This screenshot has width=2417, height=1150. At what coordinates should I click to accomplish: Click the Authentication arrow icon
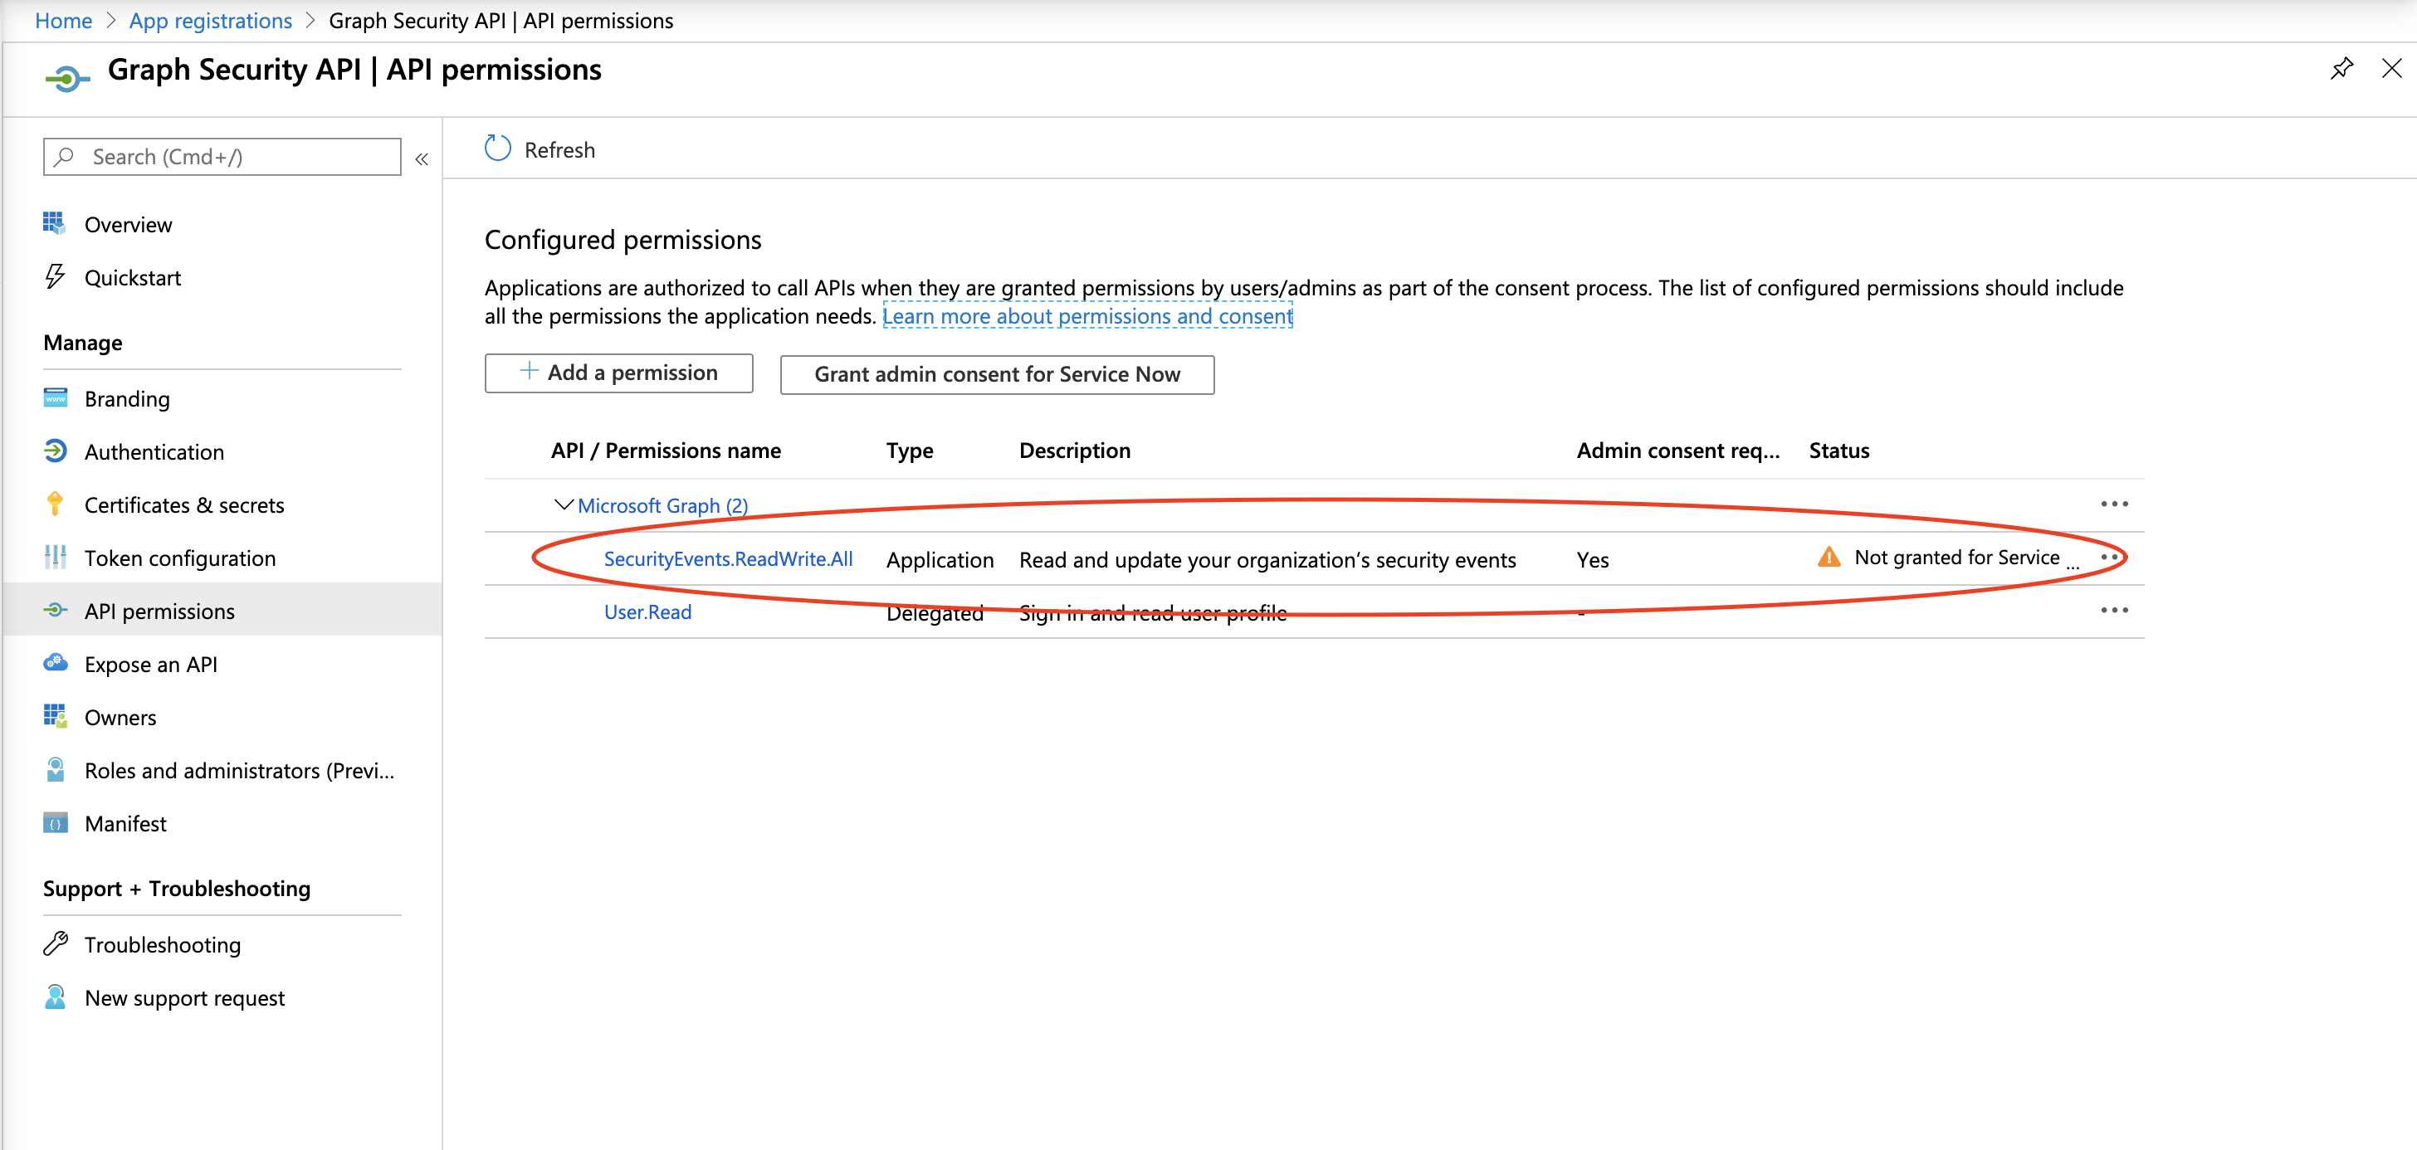click(56, 451)
